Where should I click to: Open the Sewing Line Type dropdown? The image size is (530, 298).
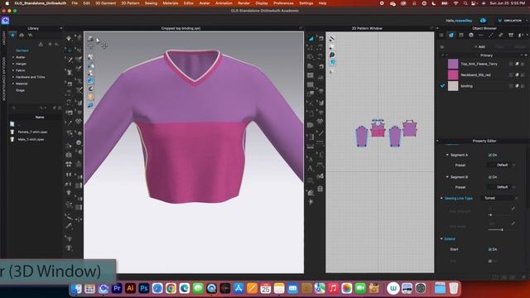coord(499,198)
